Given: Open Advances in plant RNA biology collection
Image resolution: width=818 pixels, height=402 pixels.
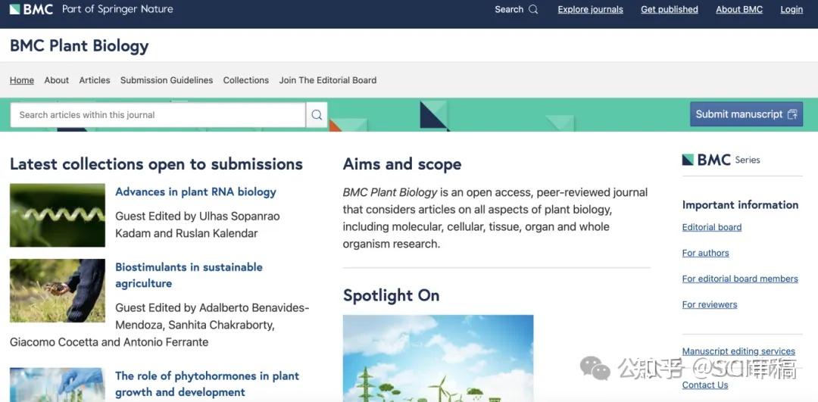Looking at the screenshot, I should (x=195, y=192).
